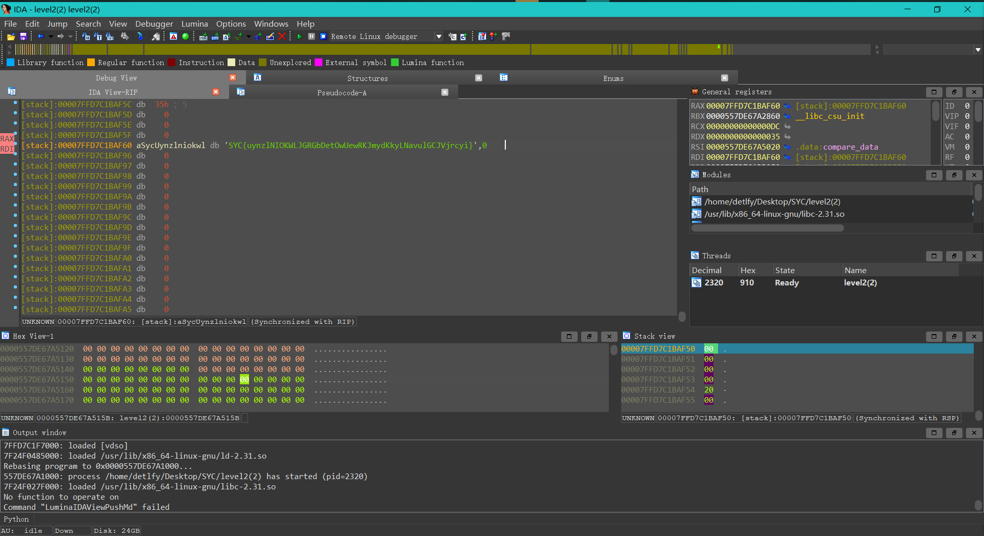This screenshot has height=536, width=984.
Task: Open the Jump menu
Action: coord(57,24)
